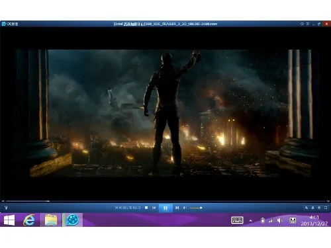The image size is (331, 248).
Task: Show hidden tray icons arrow
Action: coord(251,220)
